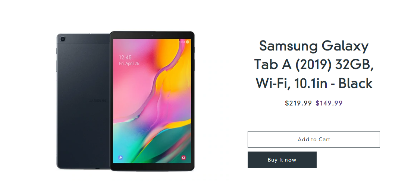Viewport: 411px width, 182px height.
Task: Click the Add to Cart button
Action: pyautogui.click(x=314, y=139)
